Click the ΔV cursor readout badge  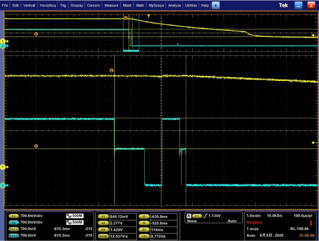[103, 230]
